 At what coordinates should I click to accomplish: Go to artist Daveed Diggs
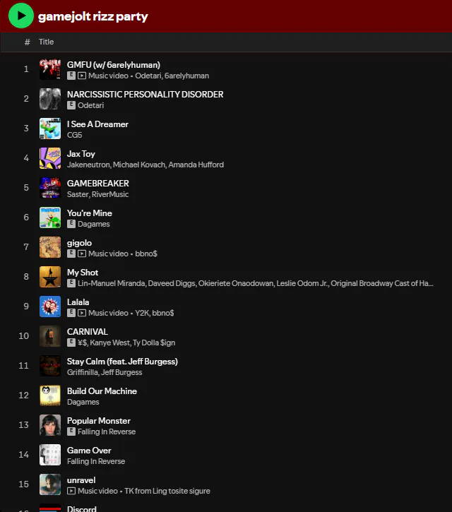tap(172, 283)
